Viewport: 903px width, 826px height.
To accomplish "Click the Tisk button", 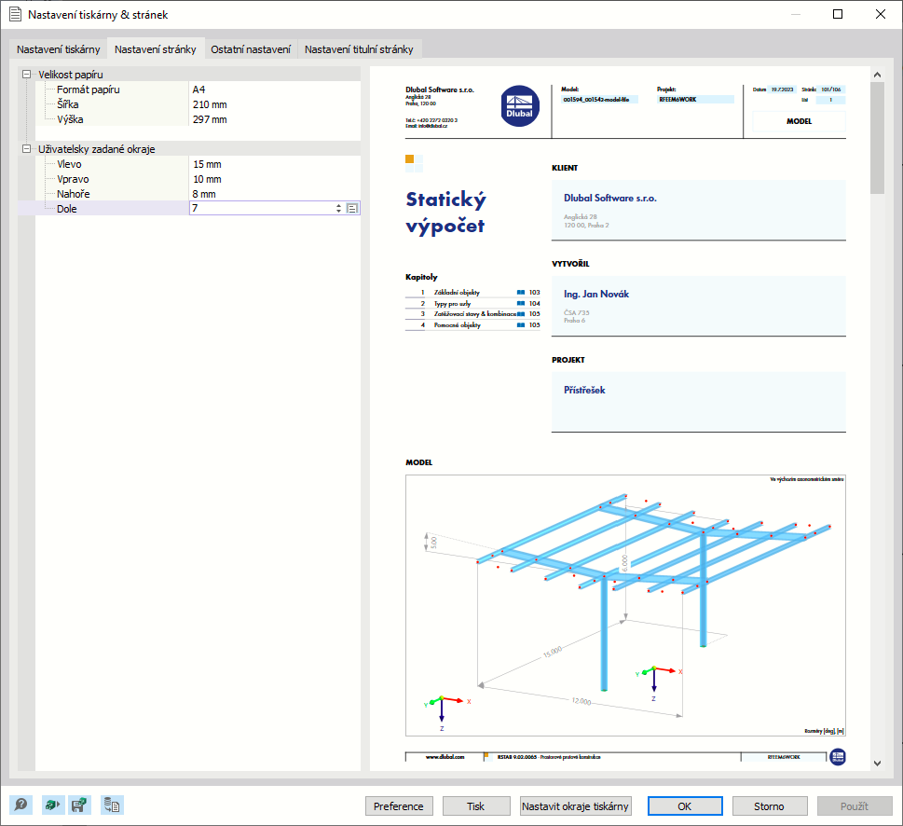I will coord(475,806).
